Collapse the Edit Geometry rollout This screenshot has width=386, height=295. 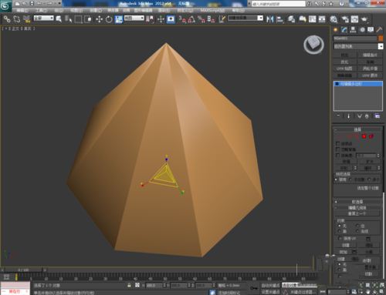pyautogui.click(x=357, y=207)
